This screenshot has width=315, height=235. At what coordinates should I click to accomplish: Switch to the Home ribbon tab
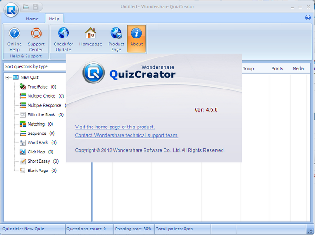pos(32,19)
